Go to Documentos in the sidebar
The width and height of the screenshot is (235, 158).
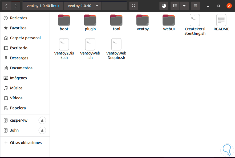click(25, 68)
